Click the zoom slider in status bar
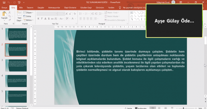 pyautogui.click(x=183, y=108)
